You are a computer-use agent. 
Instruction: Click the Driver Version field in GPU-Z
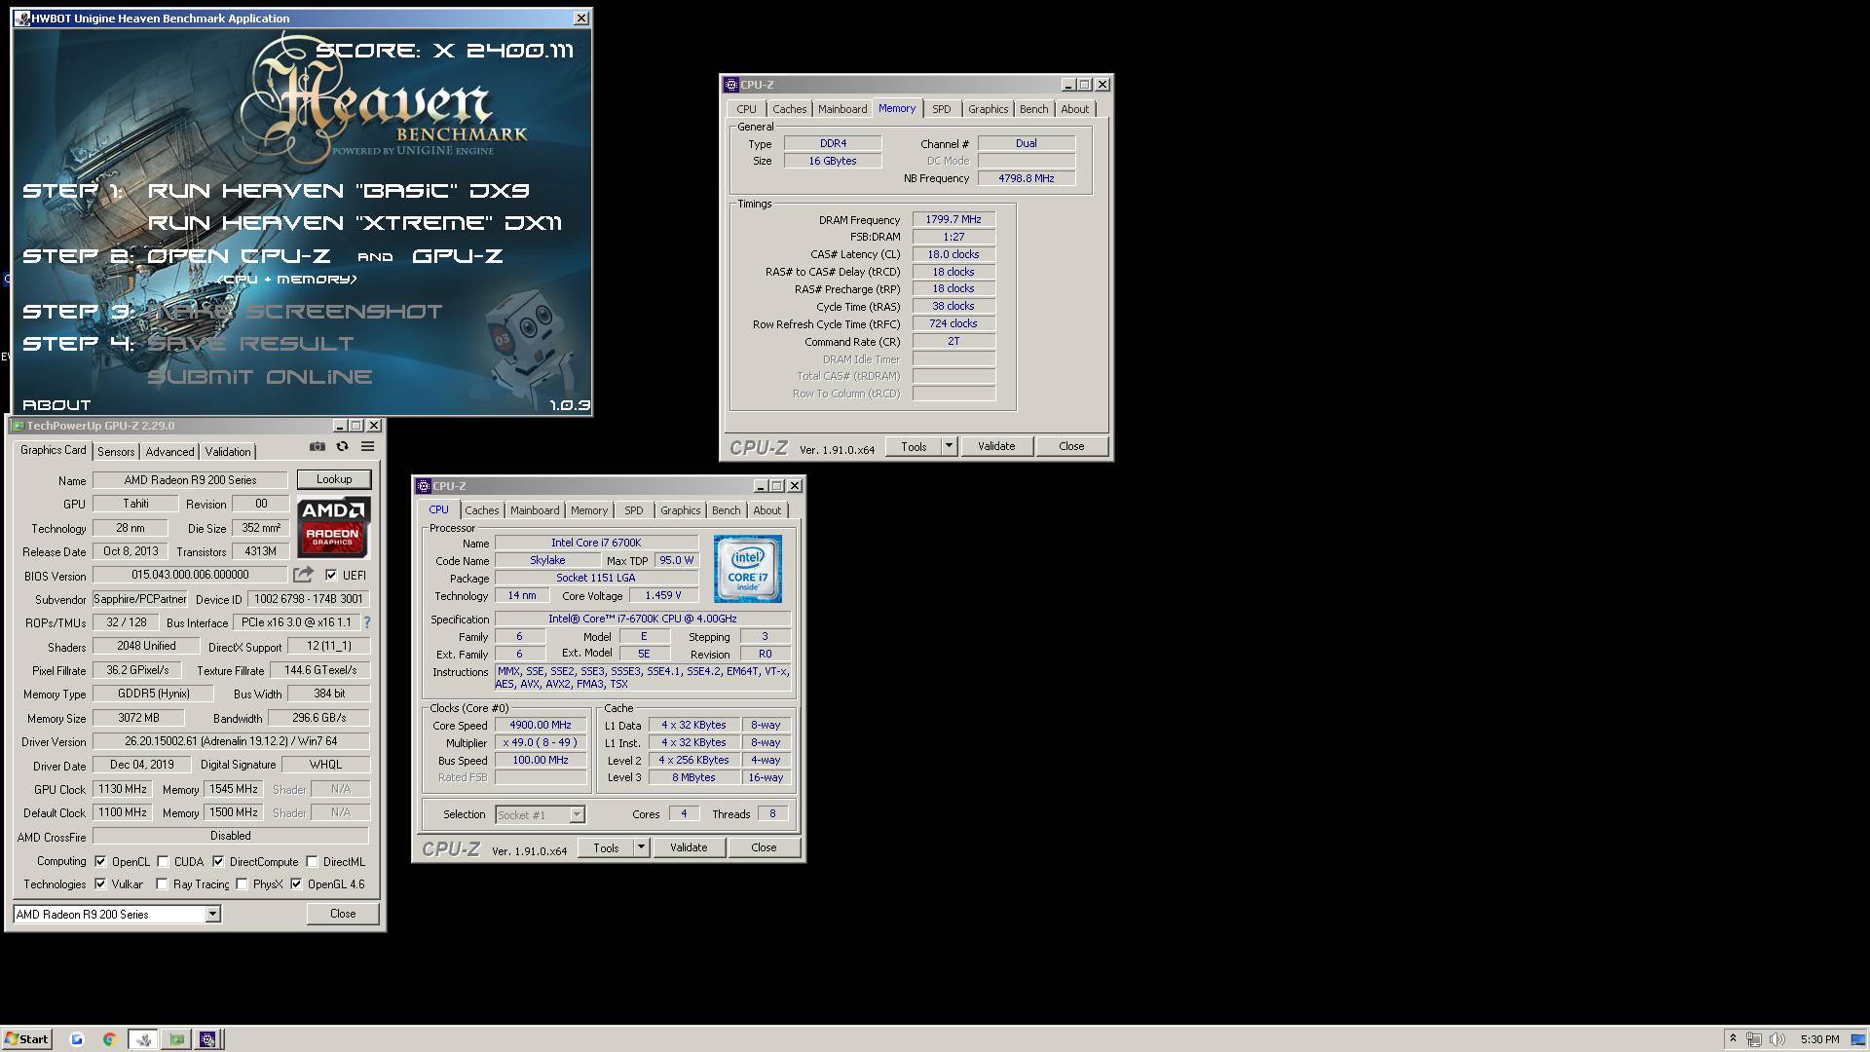click(231, 741)
